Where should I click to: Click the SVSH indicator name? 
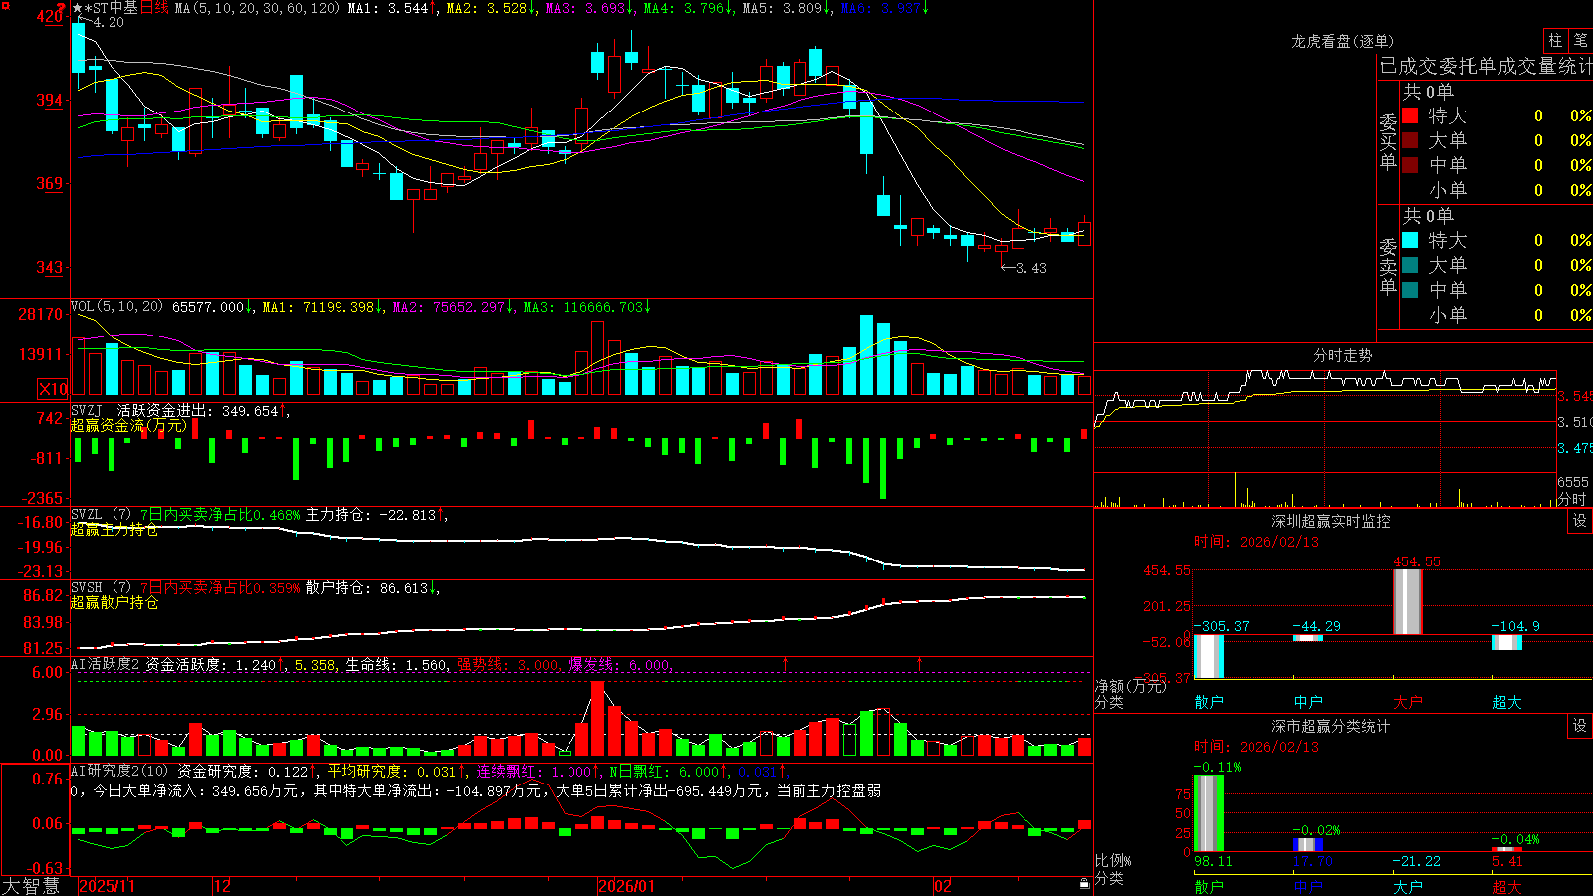pyautogui.click(x=87, y=588)
